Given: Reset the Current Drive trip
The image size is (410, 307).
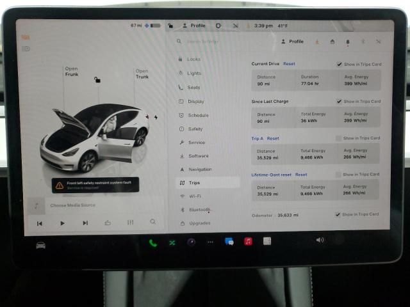Looking at the screenshot, I should pos(289,64).
